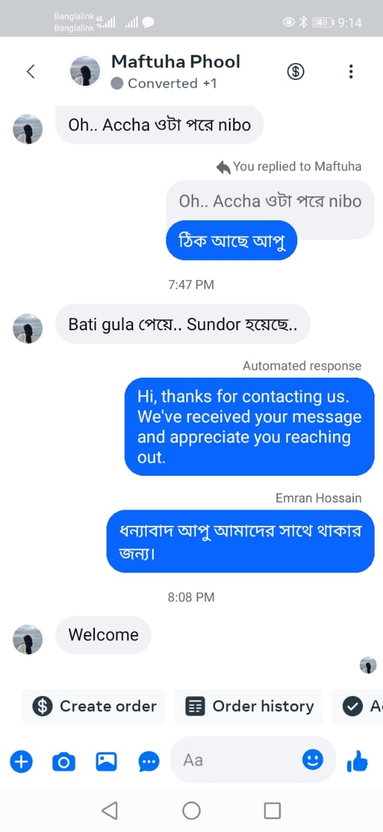This screenshot has height=832, width=383.
Task: Send a thumbs up like
Action: (358, 761)
